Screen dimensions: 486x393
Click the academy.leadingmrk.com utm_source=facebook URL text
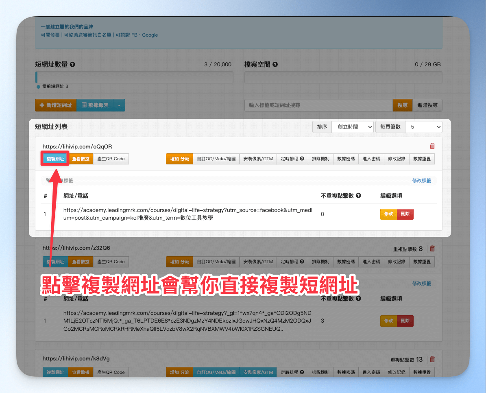[x=188, y=214]
